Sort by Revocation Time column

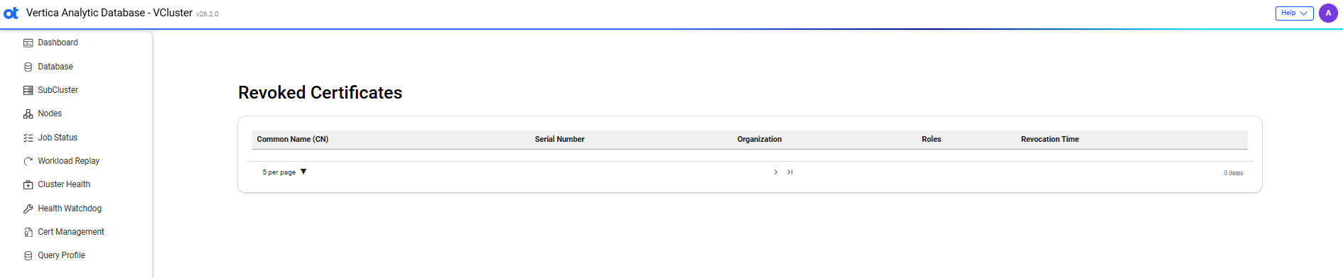pyautogui.click(x=1050, y=139)
